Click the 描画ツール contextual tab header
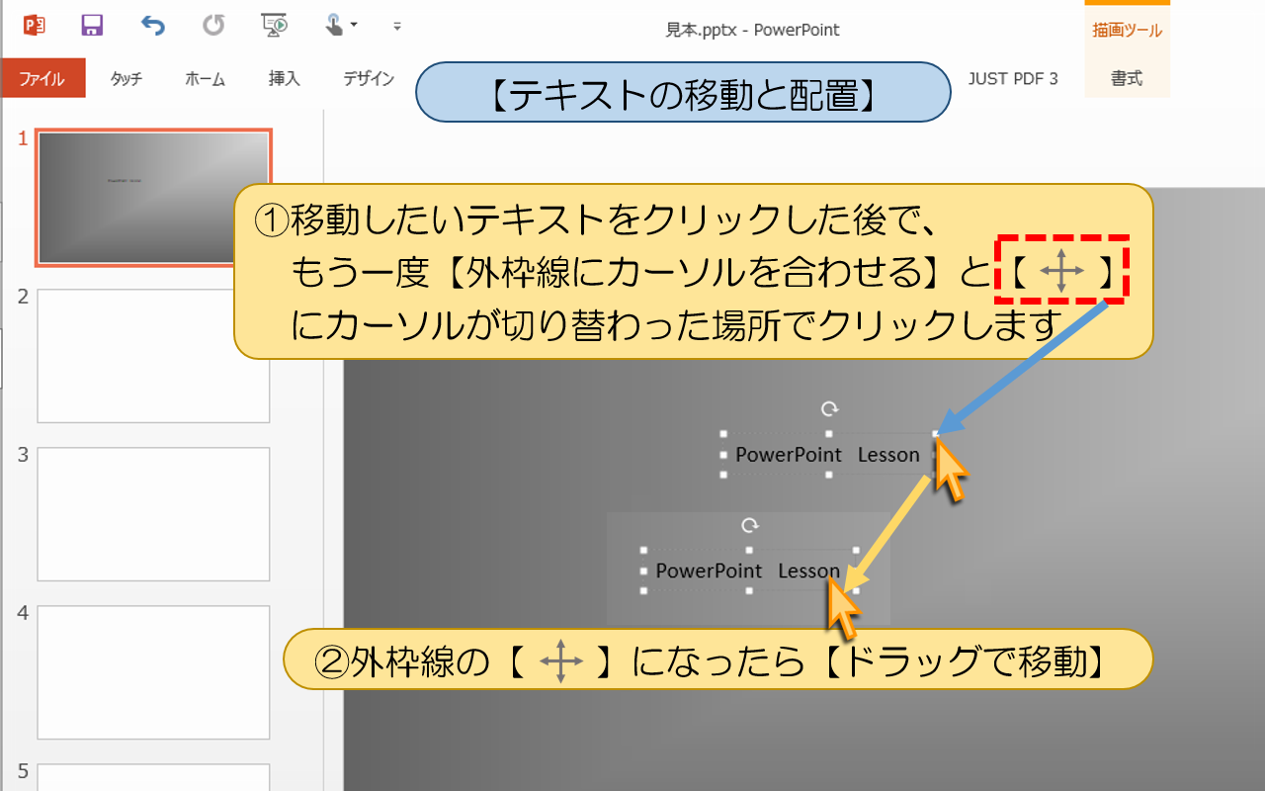 point(1127,30)
